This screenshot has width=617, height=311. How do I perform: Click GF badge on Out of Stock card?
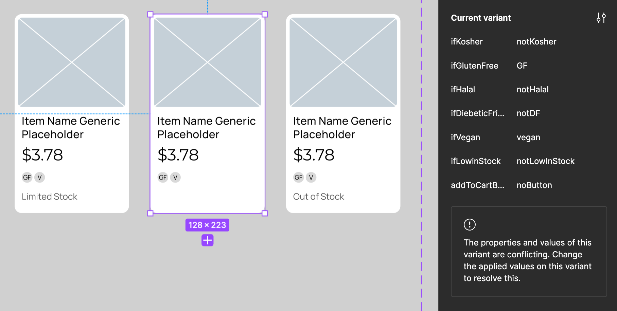click(299, 177)
